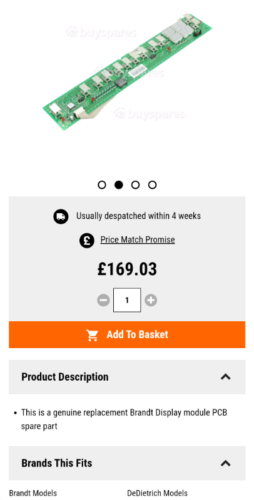Show first product image via carousel dot

pyautogui.click(x=102, y=184)
